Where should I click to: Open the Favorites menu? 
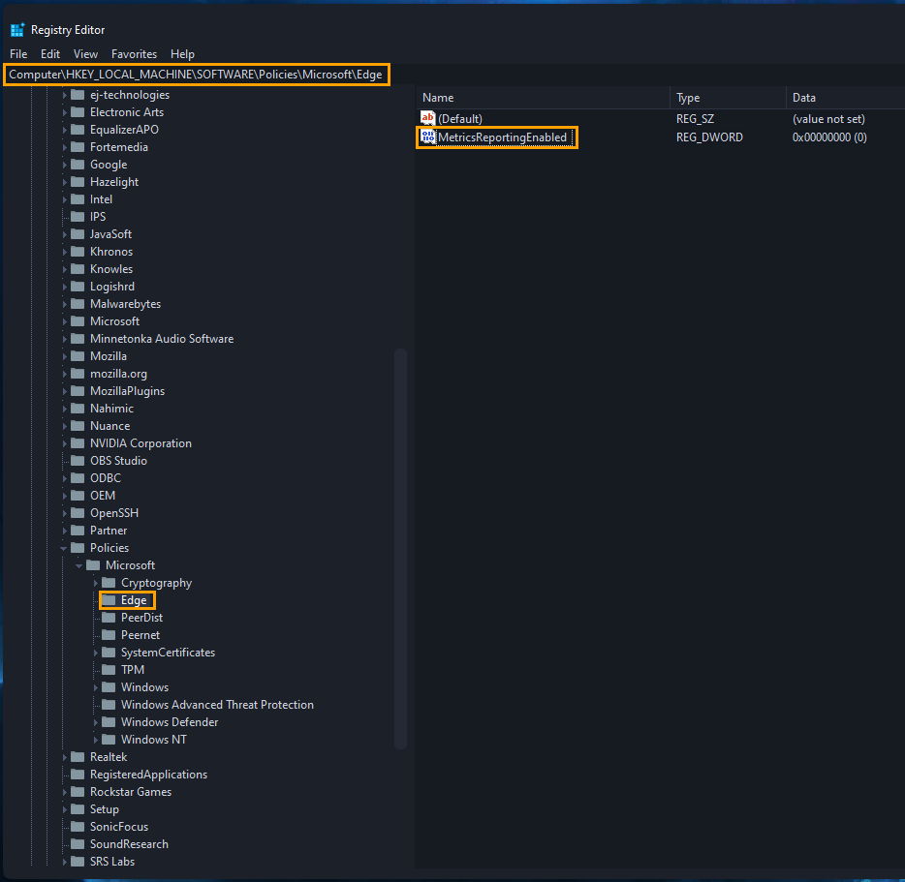click(x=134, y=54)
